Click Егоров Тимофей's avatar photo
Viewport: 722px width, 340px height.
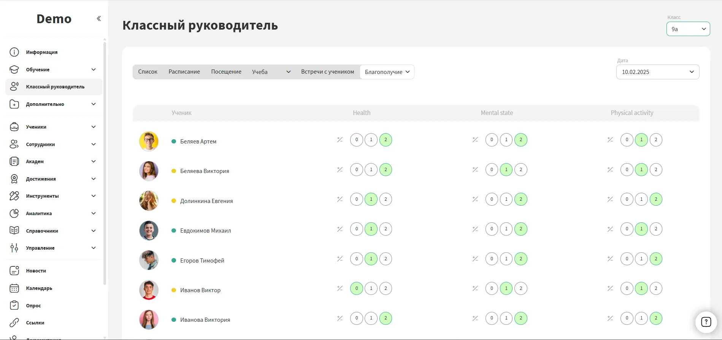coord(149,260)
